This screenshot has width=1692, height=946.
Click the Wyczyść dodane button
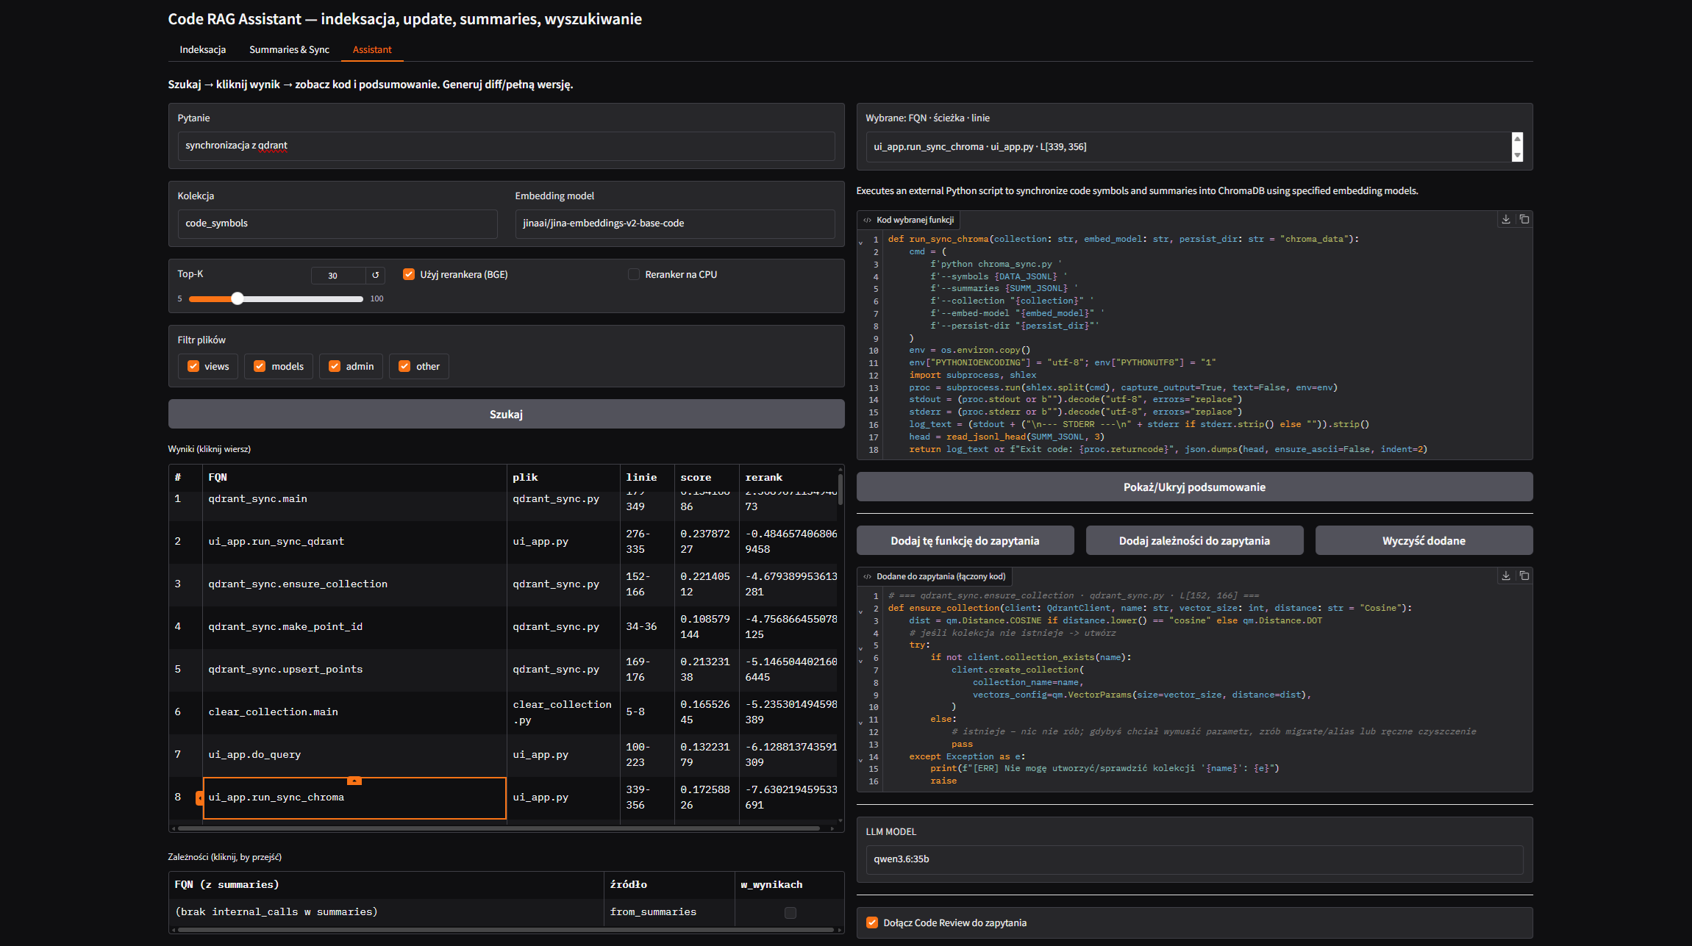tap(1424, 540)
